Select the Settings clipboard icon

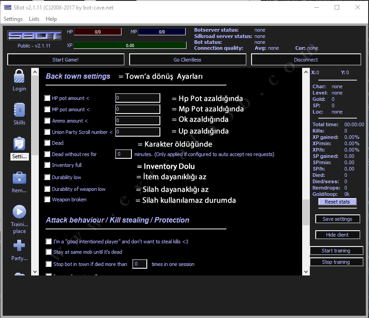coord(19,143)
